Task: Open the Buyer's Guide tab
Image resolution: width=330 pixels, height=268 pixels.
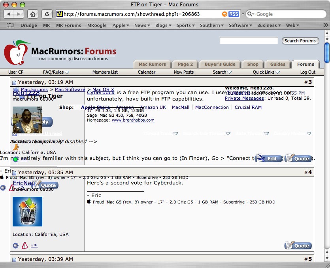Action: 220,64
